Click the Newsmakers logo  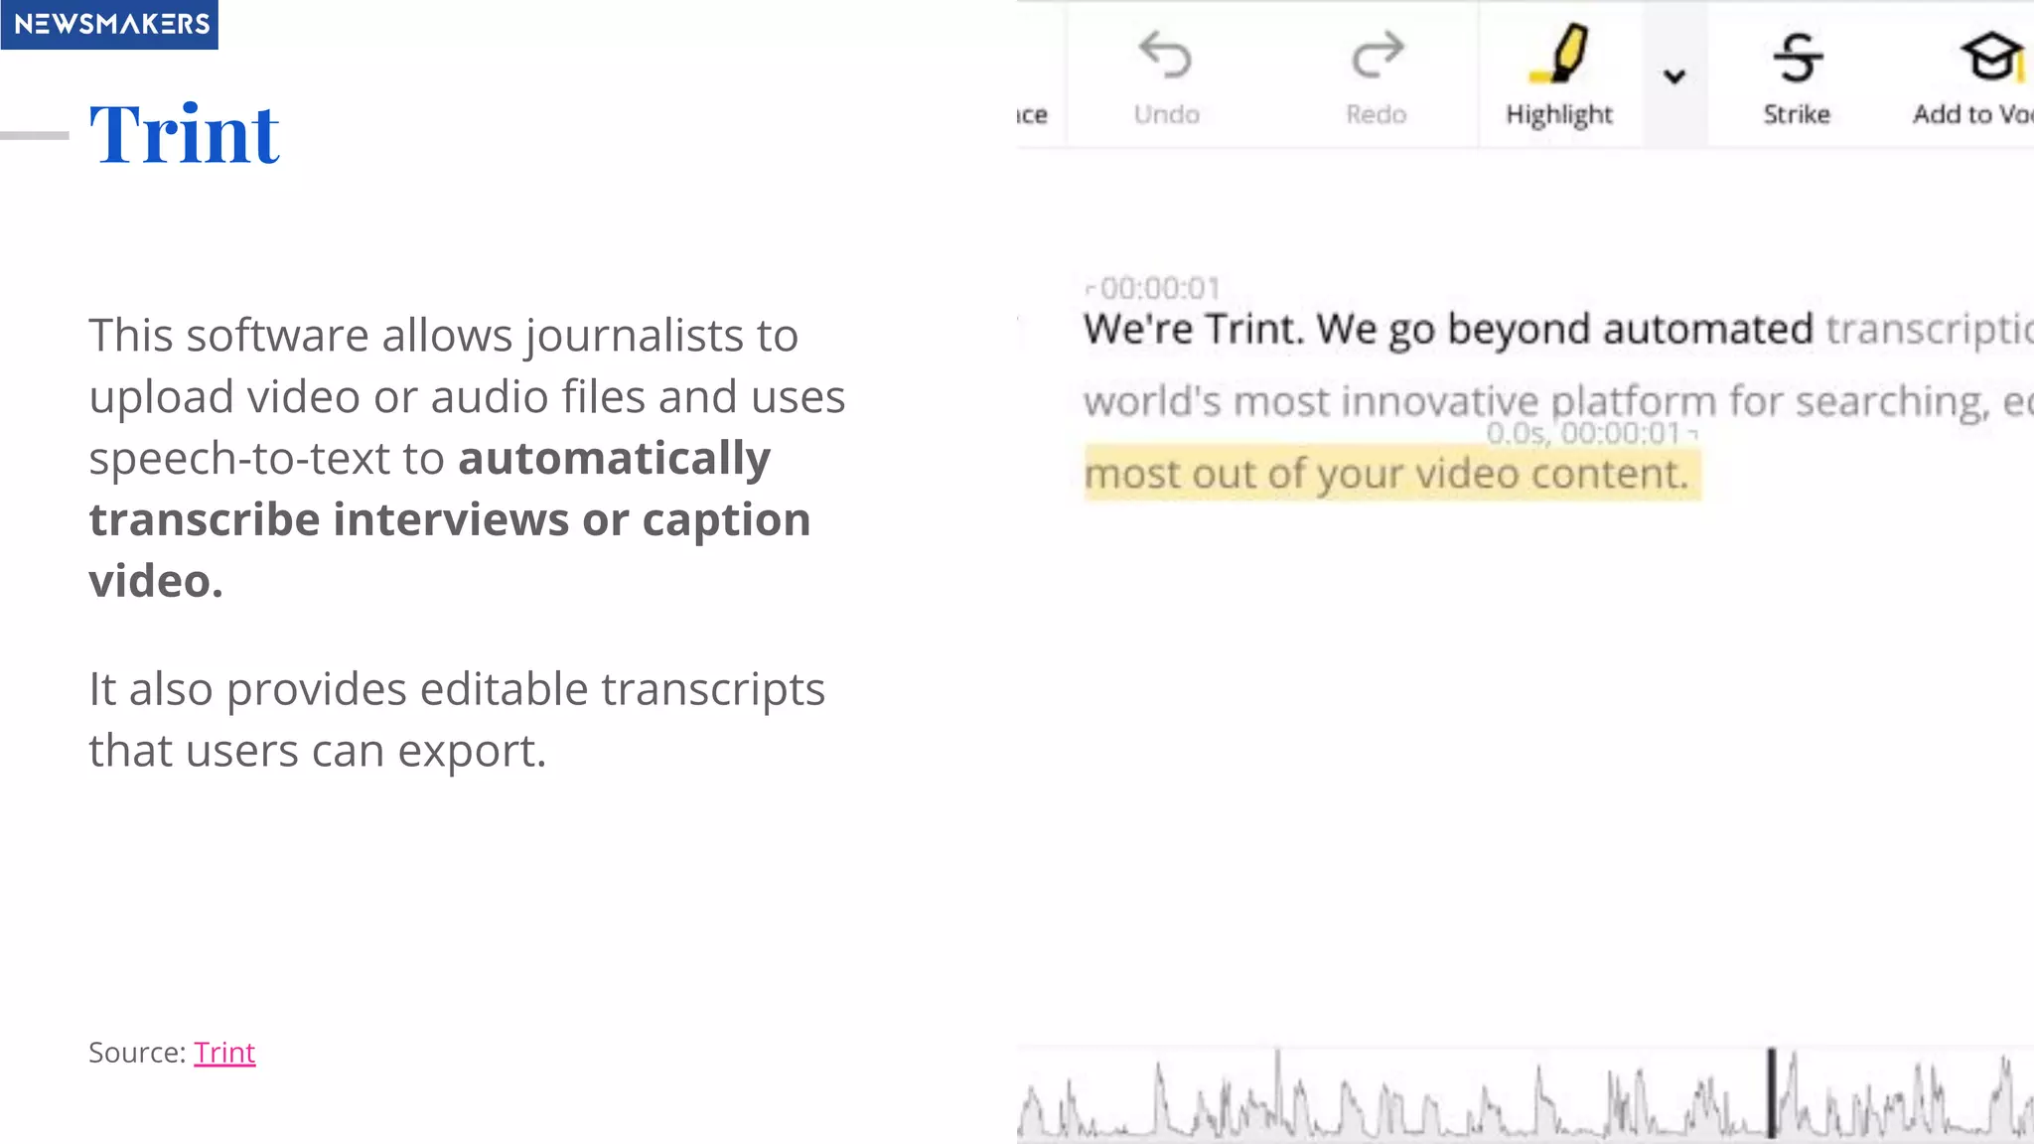click(x=109, y=24)
